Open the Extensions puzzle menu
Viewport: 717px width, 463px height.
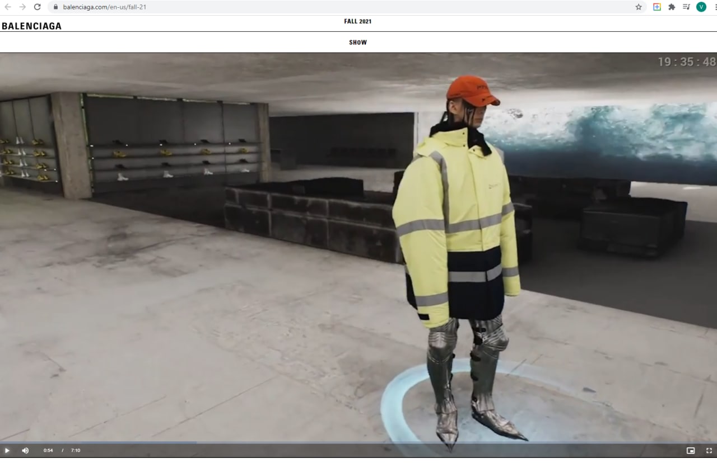click(x=672, y=7)
